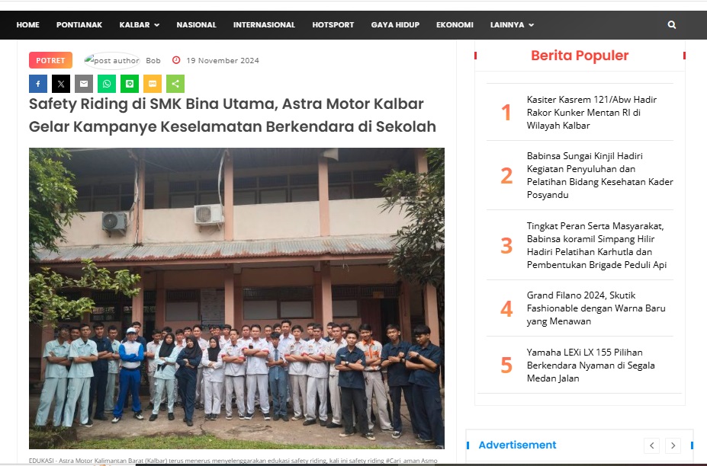
Task: Open NASIONAL menu item
Action: click(x=197, y=25)
